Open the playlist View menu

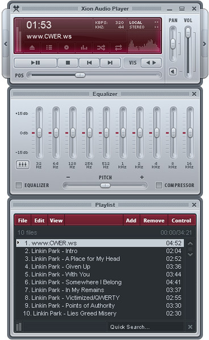tap(56, 220)
